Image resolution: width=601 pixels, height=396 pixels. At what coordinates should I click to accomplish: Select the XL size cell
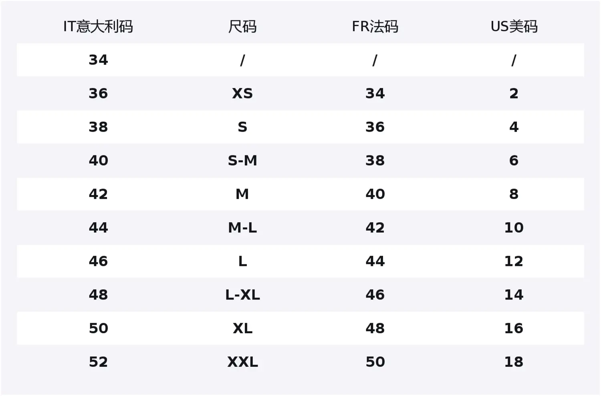coord(242,328)
